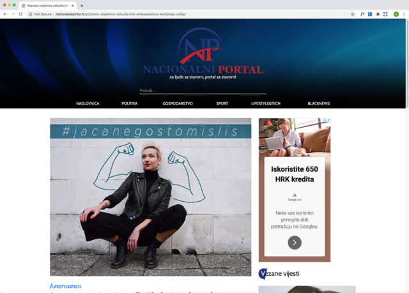Click the Nacionalni Portal logo
The height and width of the screenshot is (293, 409).
click(x=203, y=53)
